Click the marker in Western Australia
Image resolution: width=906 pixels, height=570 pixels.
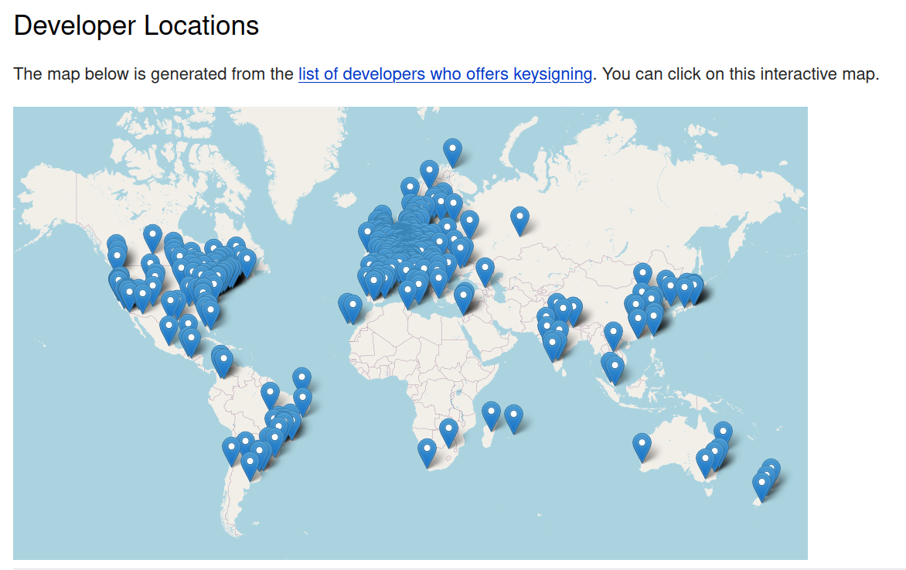(x=642, y=445)
